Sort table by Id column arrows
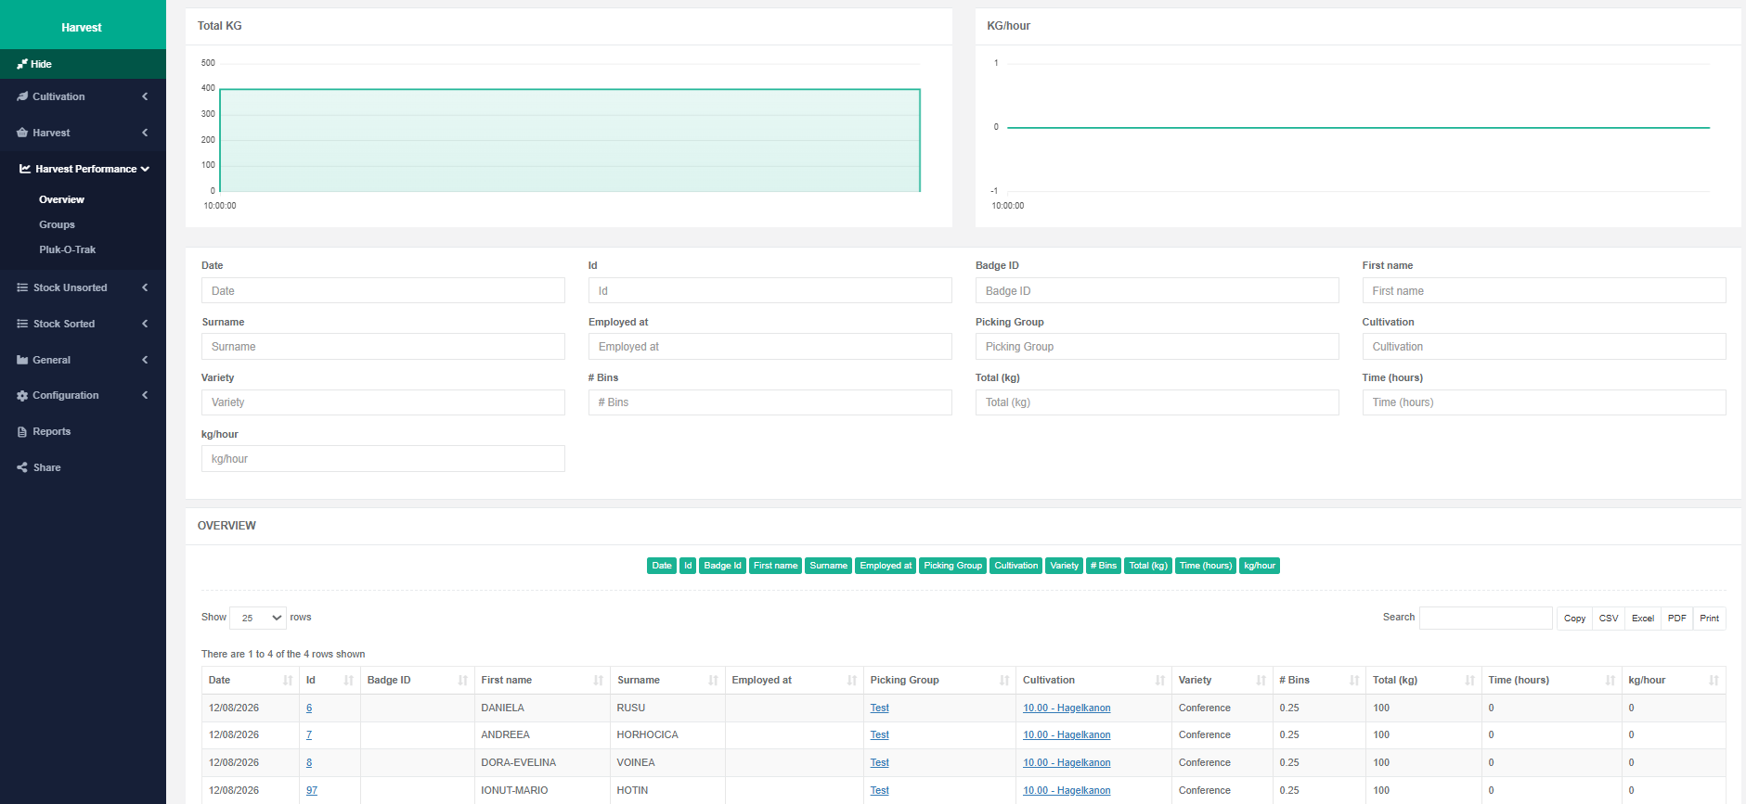Viewport: 1746px width, 804px height. pyautogui.click(x=348, y=681)
